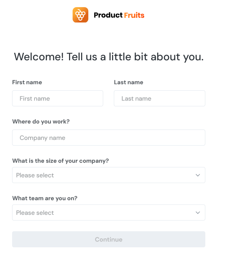Click the 'Company name' placeholder text

42,138
